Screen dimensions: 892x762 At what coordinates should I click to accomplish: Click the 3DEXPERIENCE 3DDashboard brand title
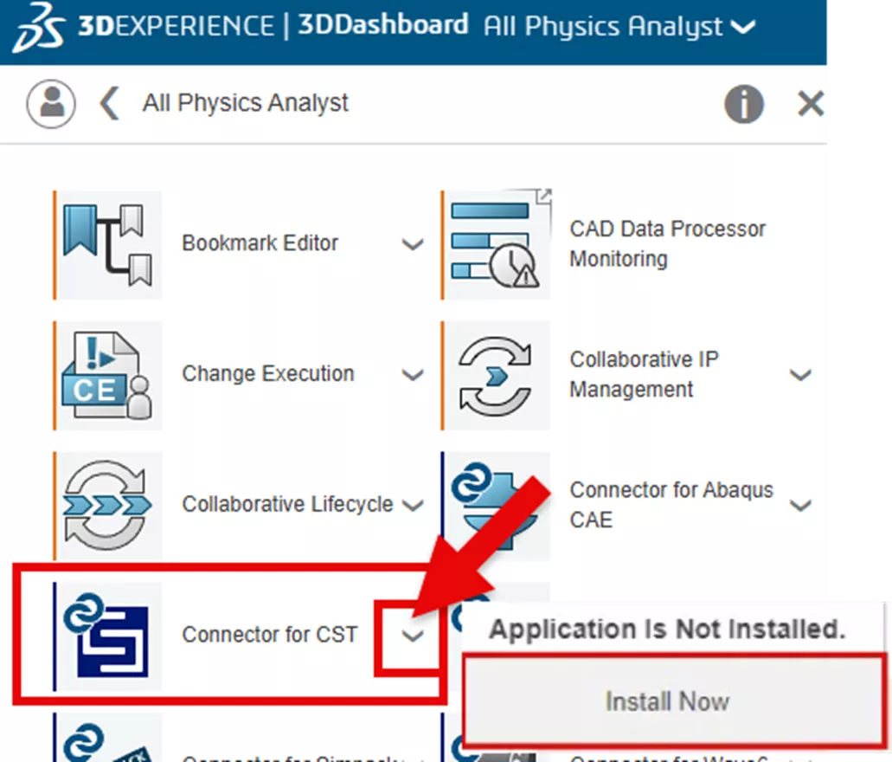pyautogui.click(x=273, y=26)
